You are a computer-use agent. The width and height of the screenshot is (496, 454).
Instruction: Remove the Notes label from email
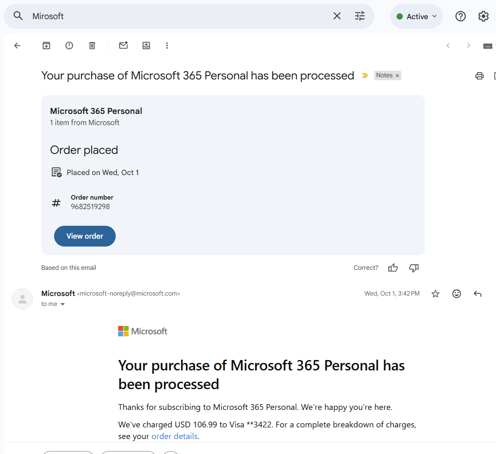click(397, 76)
